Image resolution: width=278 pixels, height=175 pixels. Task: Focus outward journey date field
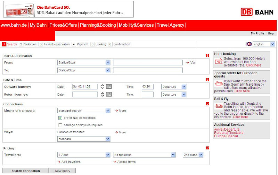[x=85, y=86]
